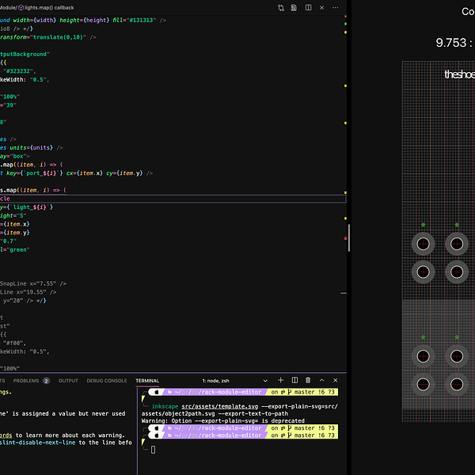Click the SnapLine x="7.55" comment line

click(x=33, y=283)
